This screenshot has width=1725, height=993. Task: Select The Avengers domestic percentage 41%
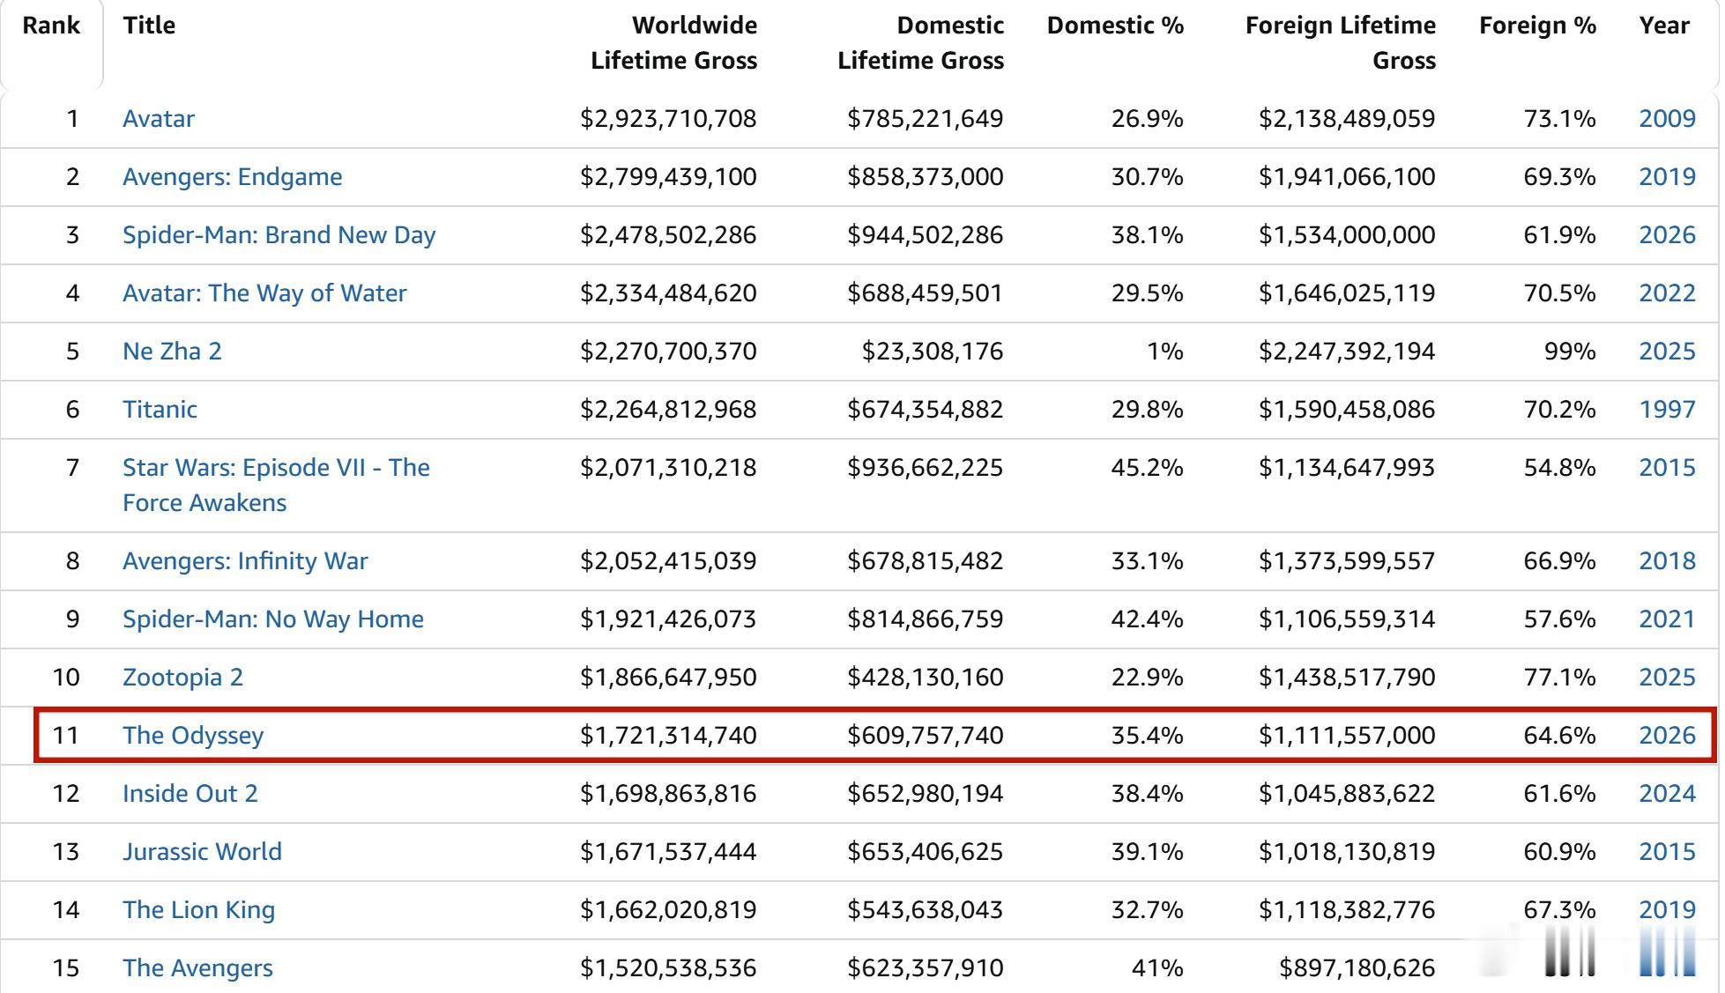point(1157,967)
